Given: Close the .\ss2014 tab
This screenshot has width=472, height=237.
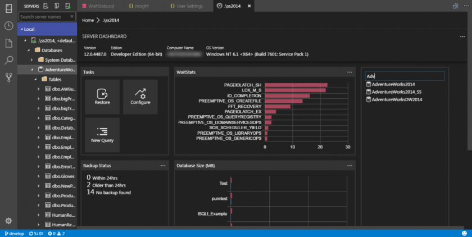Looking at the screenshot, I should pos(249,6).
